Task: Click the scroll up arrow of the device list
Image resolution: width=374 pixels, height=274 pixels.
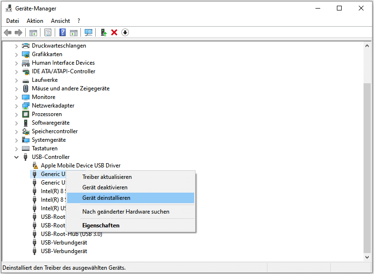Action: click(367, 46)
